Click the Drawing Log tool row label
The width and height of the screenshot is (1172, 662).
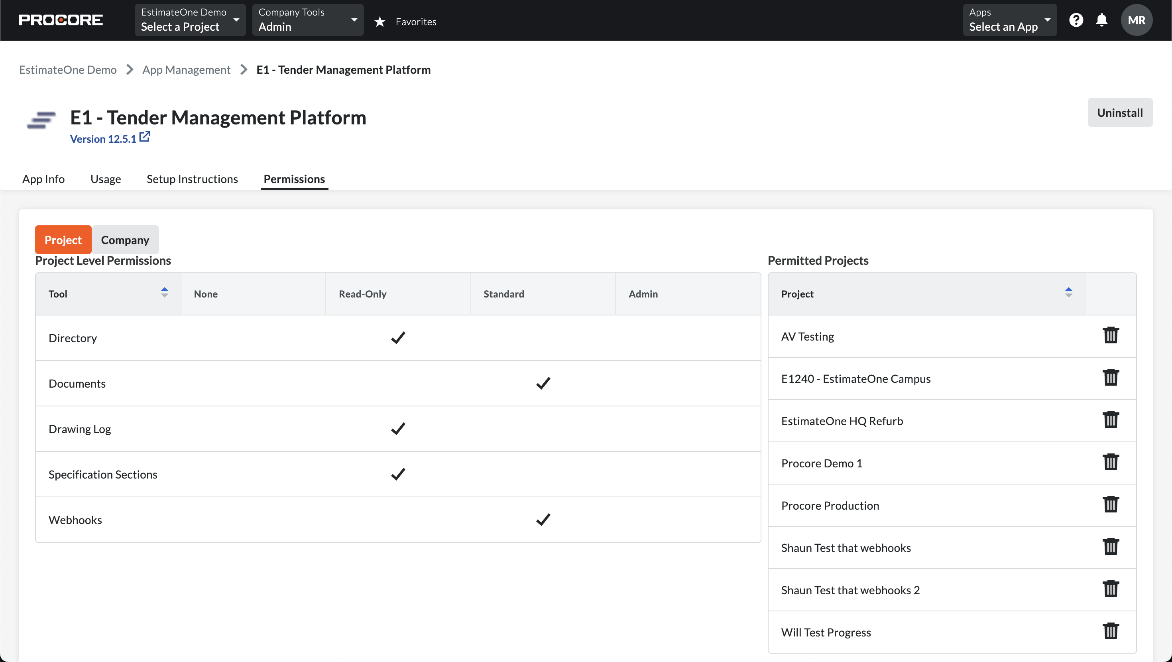pos(80,429)
